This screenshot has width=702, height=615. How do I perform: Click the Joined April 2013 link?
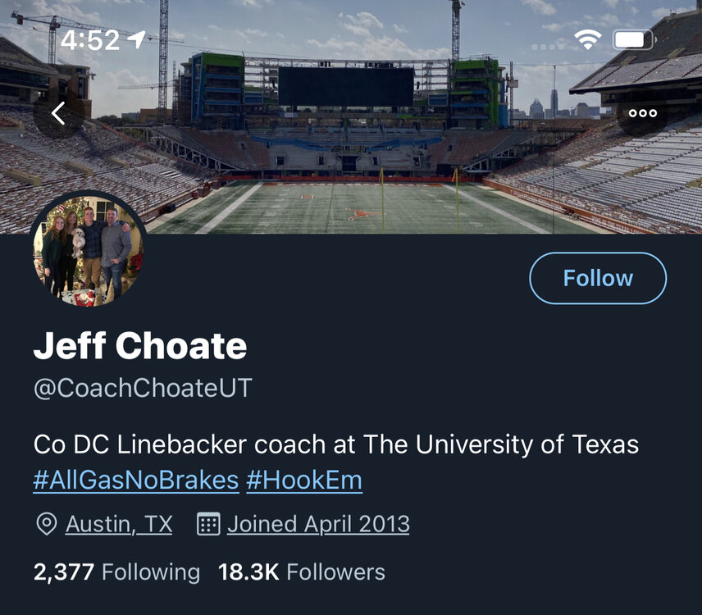[318, 524]
